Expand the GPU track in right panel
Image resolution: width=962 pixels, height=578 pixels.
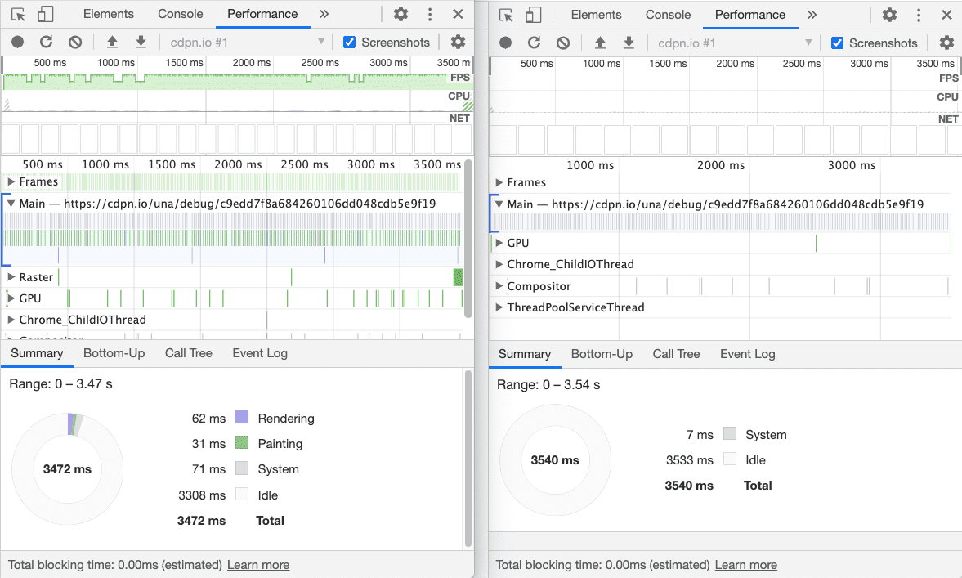click(499, 243)
